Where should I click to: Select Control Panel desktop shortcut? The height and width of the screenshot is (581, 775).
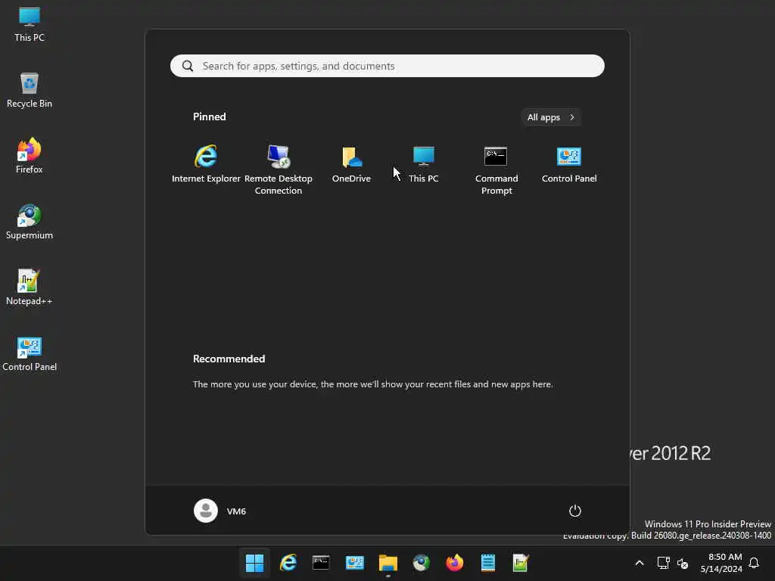coord(30,354)
